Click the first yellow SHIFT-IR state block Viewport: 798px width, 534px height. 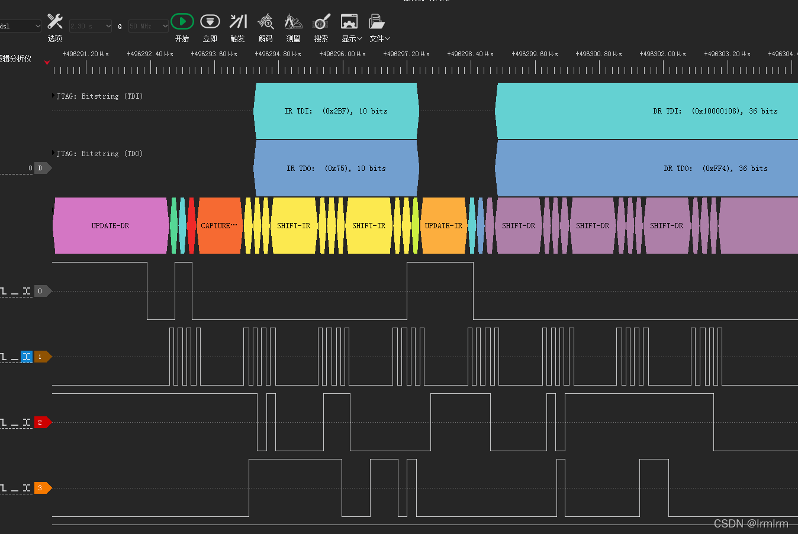(294, 225)
